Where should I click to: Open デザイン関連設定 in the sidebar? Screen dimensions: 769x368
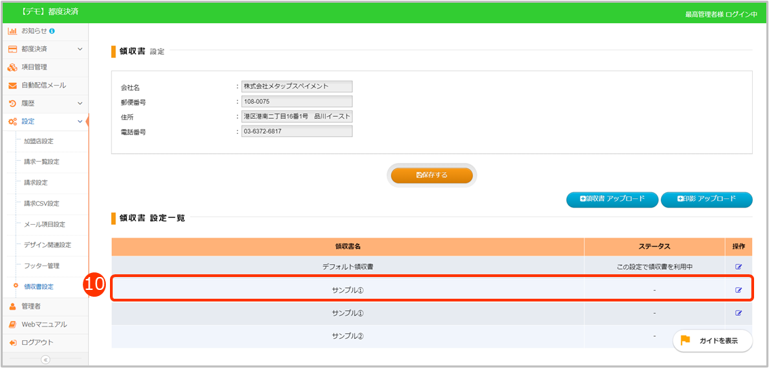pyautogui.click(x=47, y=245)
